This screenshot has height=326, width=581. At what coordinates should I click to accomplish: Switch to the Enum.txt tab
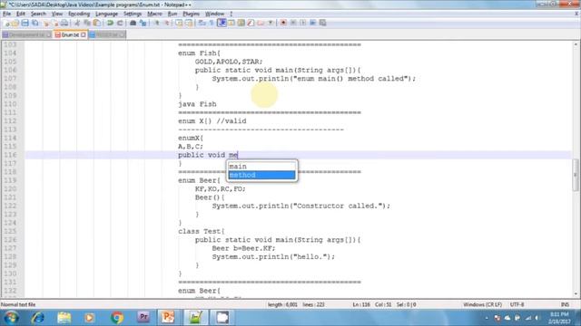click(70, 34)
